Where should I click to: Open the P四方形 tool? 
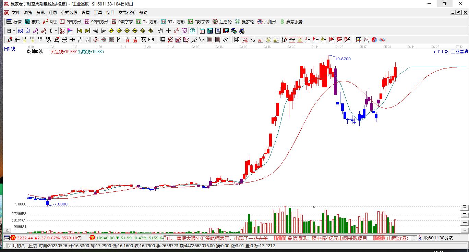[71, 22]
